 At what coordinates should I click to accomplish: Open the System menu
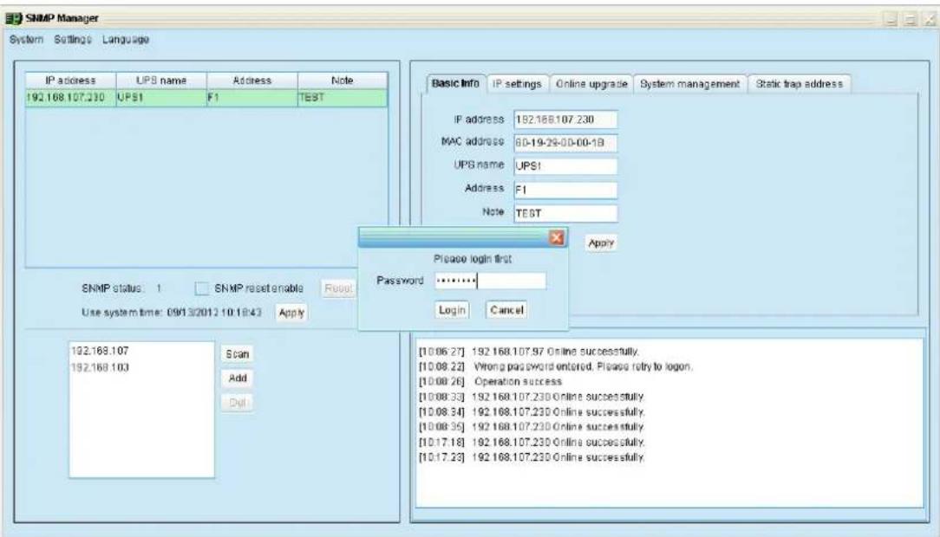[x=26, y=40]
